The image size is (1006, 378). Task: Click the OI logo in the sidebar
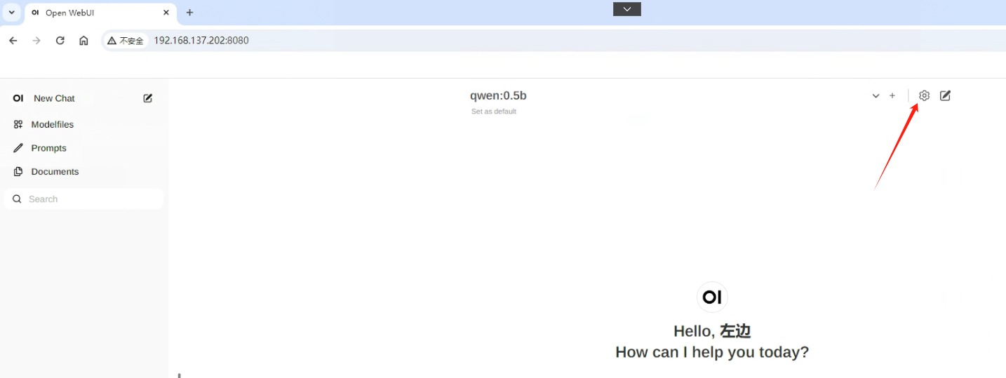18,98
